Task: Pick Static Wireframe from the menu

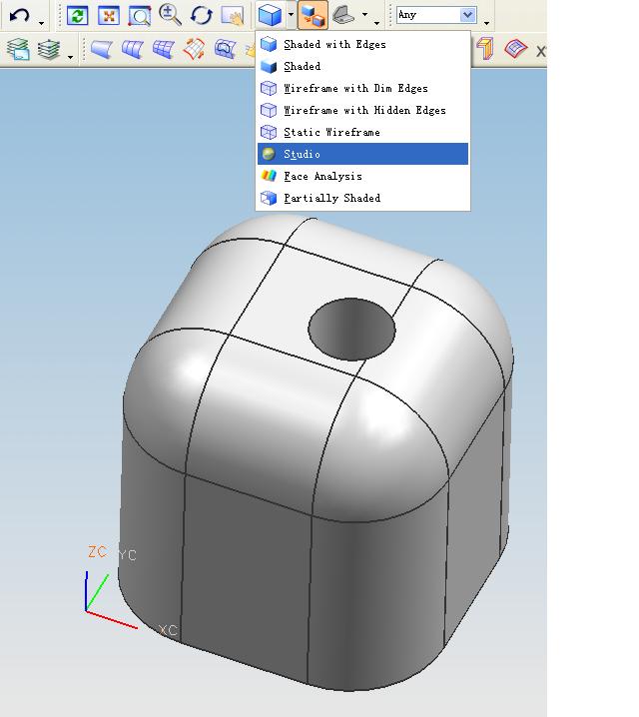Action: [362, 132]
